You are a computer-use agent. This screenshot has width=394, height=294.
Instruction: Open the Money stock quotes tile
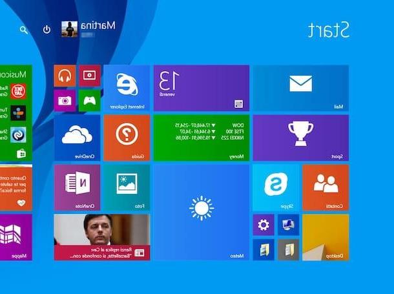tap(202, 138)
